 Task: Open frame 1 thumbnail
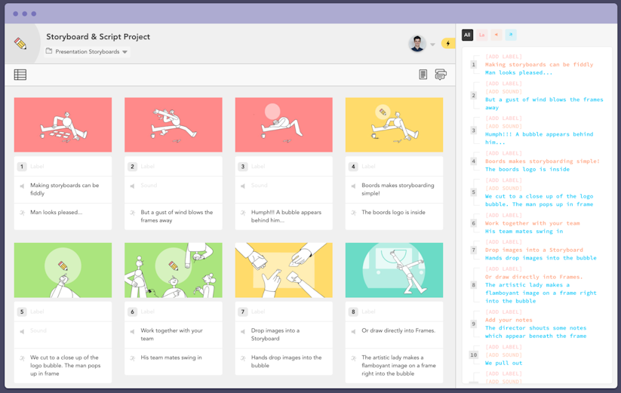(x=63, y=124)
